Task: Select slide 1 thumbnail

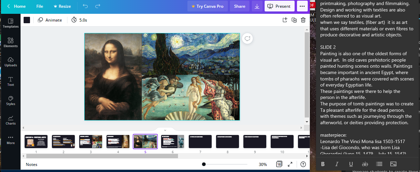Action: coord(36,141)
